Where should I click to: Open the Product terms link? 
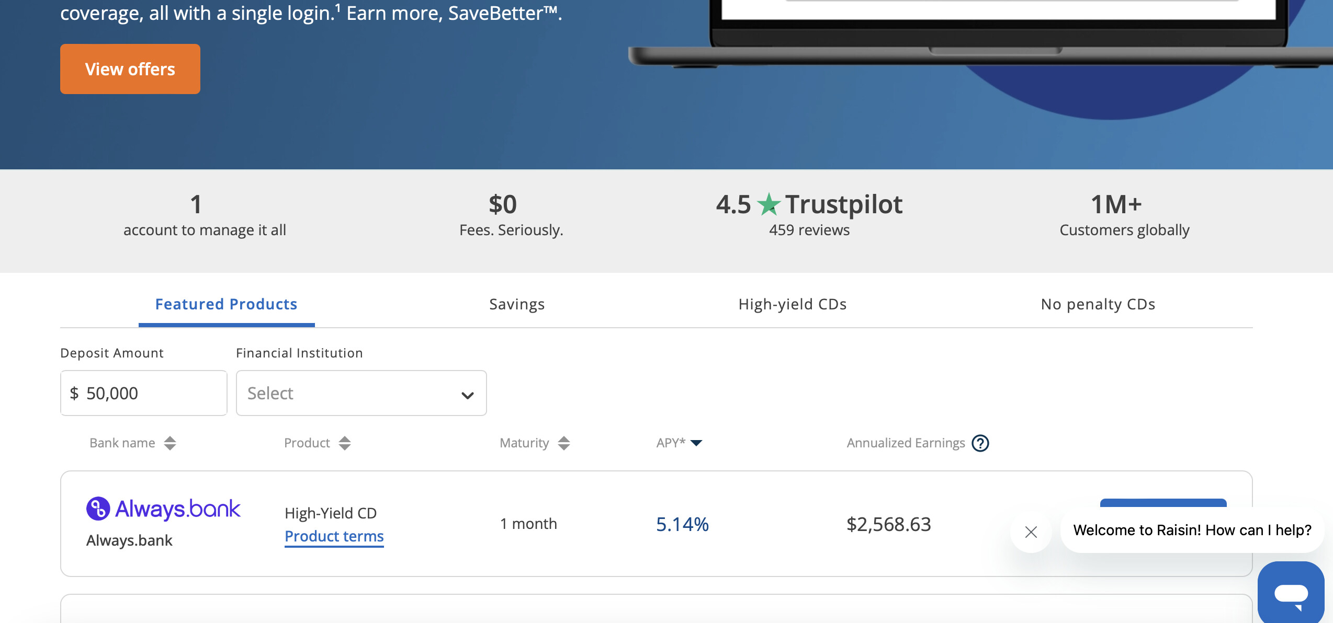[x=334, y=536]
